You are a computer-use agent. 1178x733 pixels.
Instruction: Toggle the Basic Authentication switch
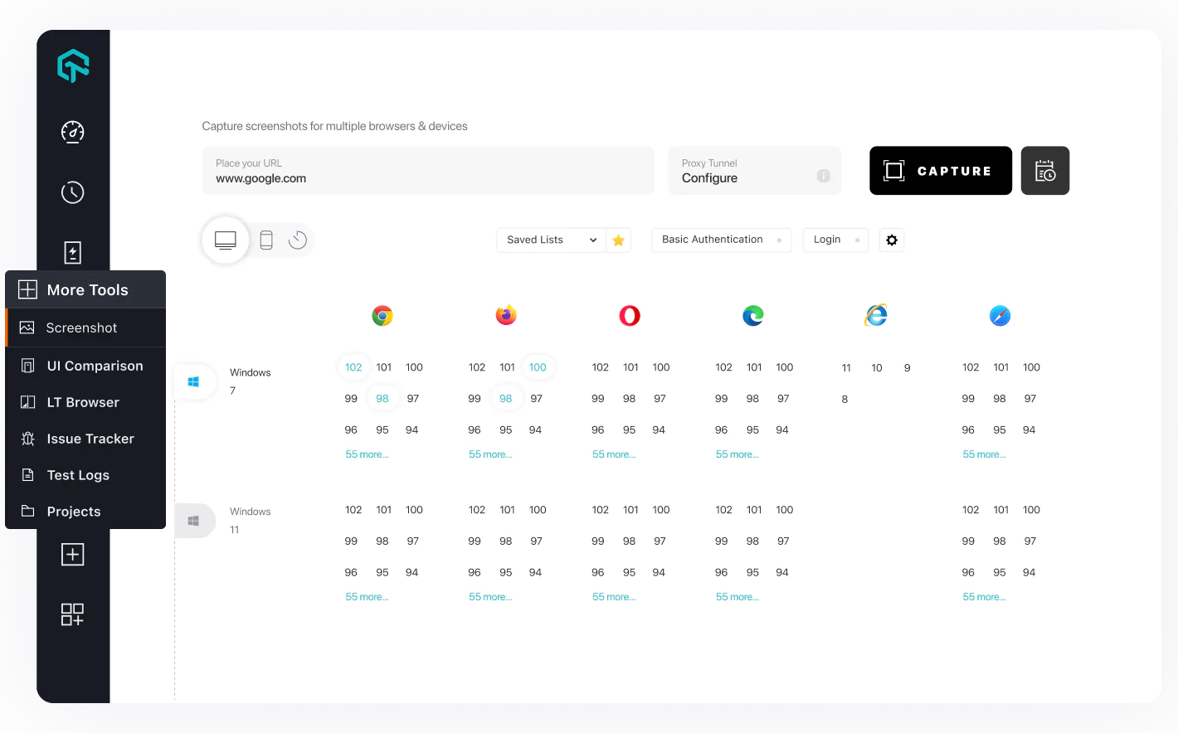pyautogui.click(x=779, y=240)
